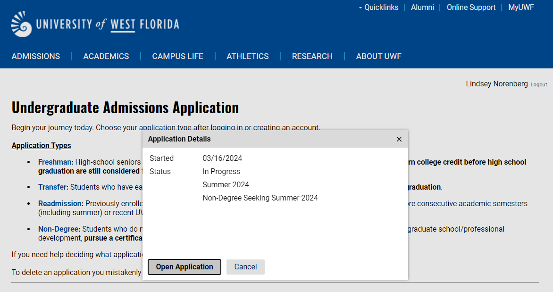The image size is (553, 292).
Task: Select the started date 03/16/2024
Action: coord(222,159)
